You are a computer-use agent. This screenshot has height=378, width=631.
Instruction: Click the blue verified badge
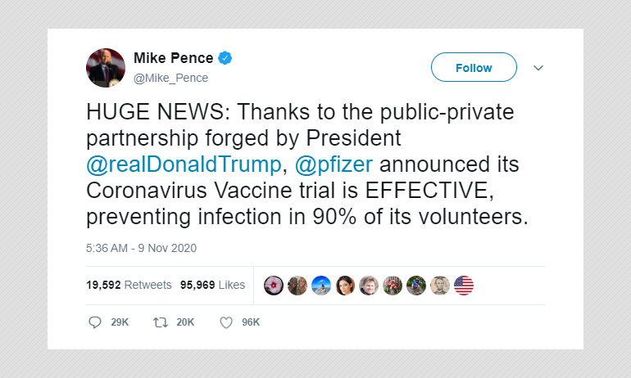tap(225, 58)
